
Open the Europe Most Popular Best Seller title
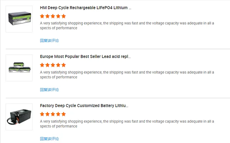point(85,56)
